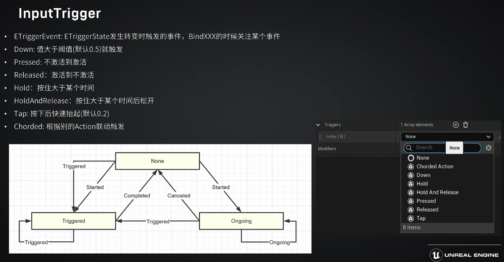Click the Chorded Action class icon
This screenshot has width=504, height=262.
point(411,167)
